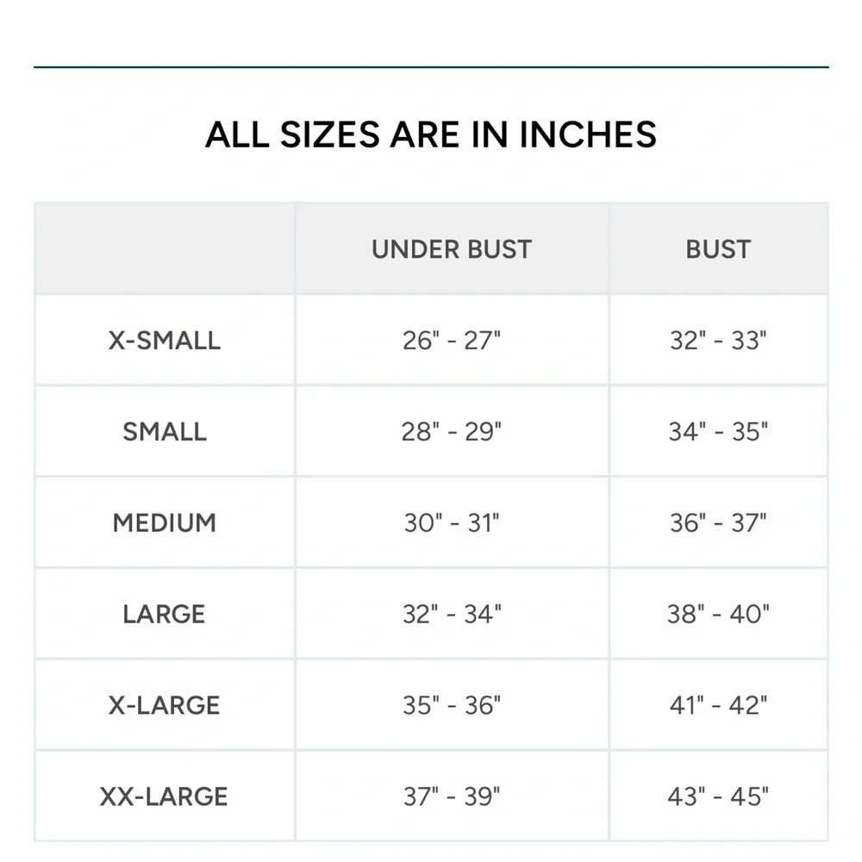Click LARGE under bust 32" - 34" cell
862x862 pixels.
pyautogui.click(x=452, y=615)
